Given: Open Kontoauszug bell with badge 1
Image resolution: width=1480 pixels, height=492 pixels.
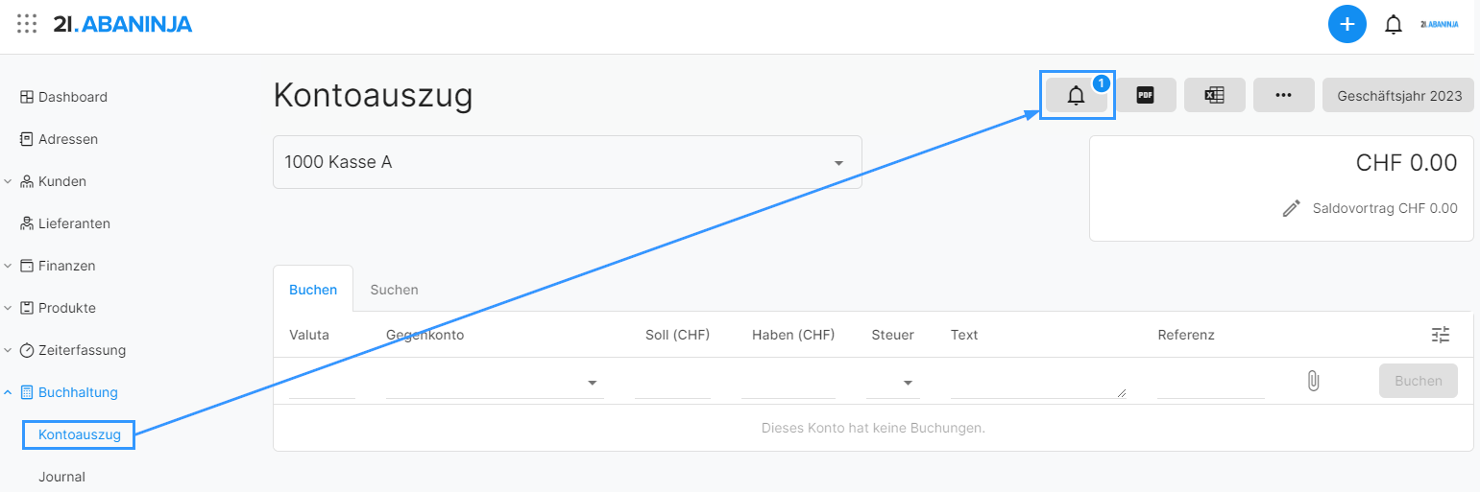Looking at the screenshot, I should [x=1077, y=95].
